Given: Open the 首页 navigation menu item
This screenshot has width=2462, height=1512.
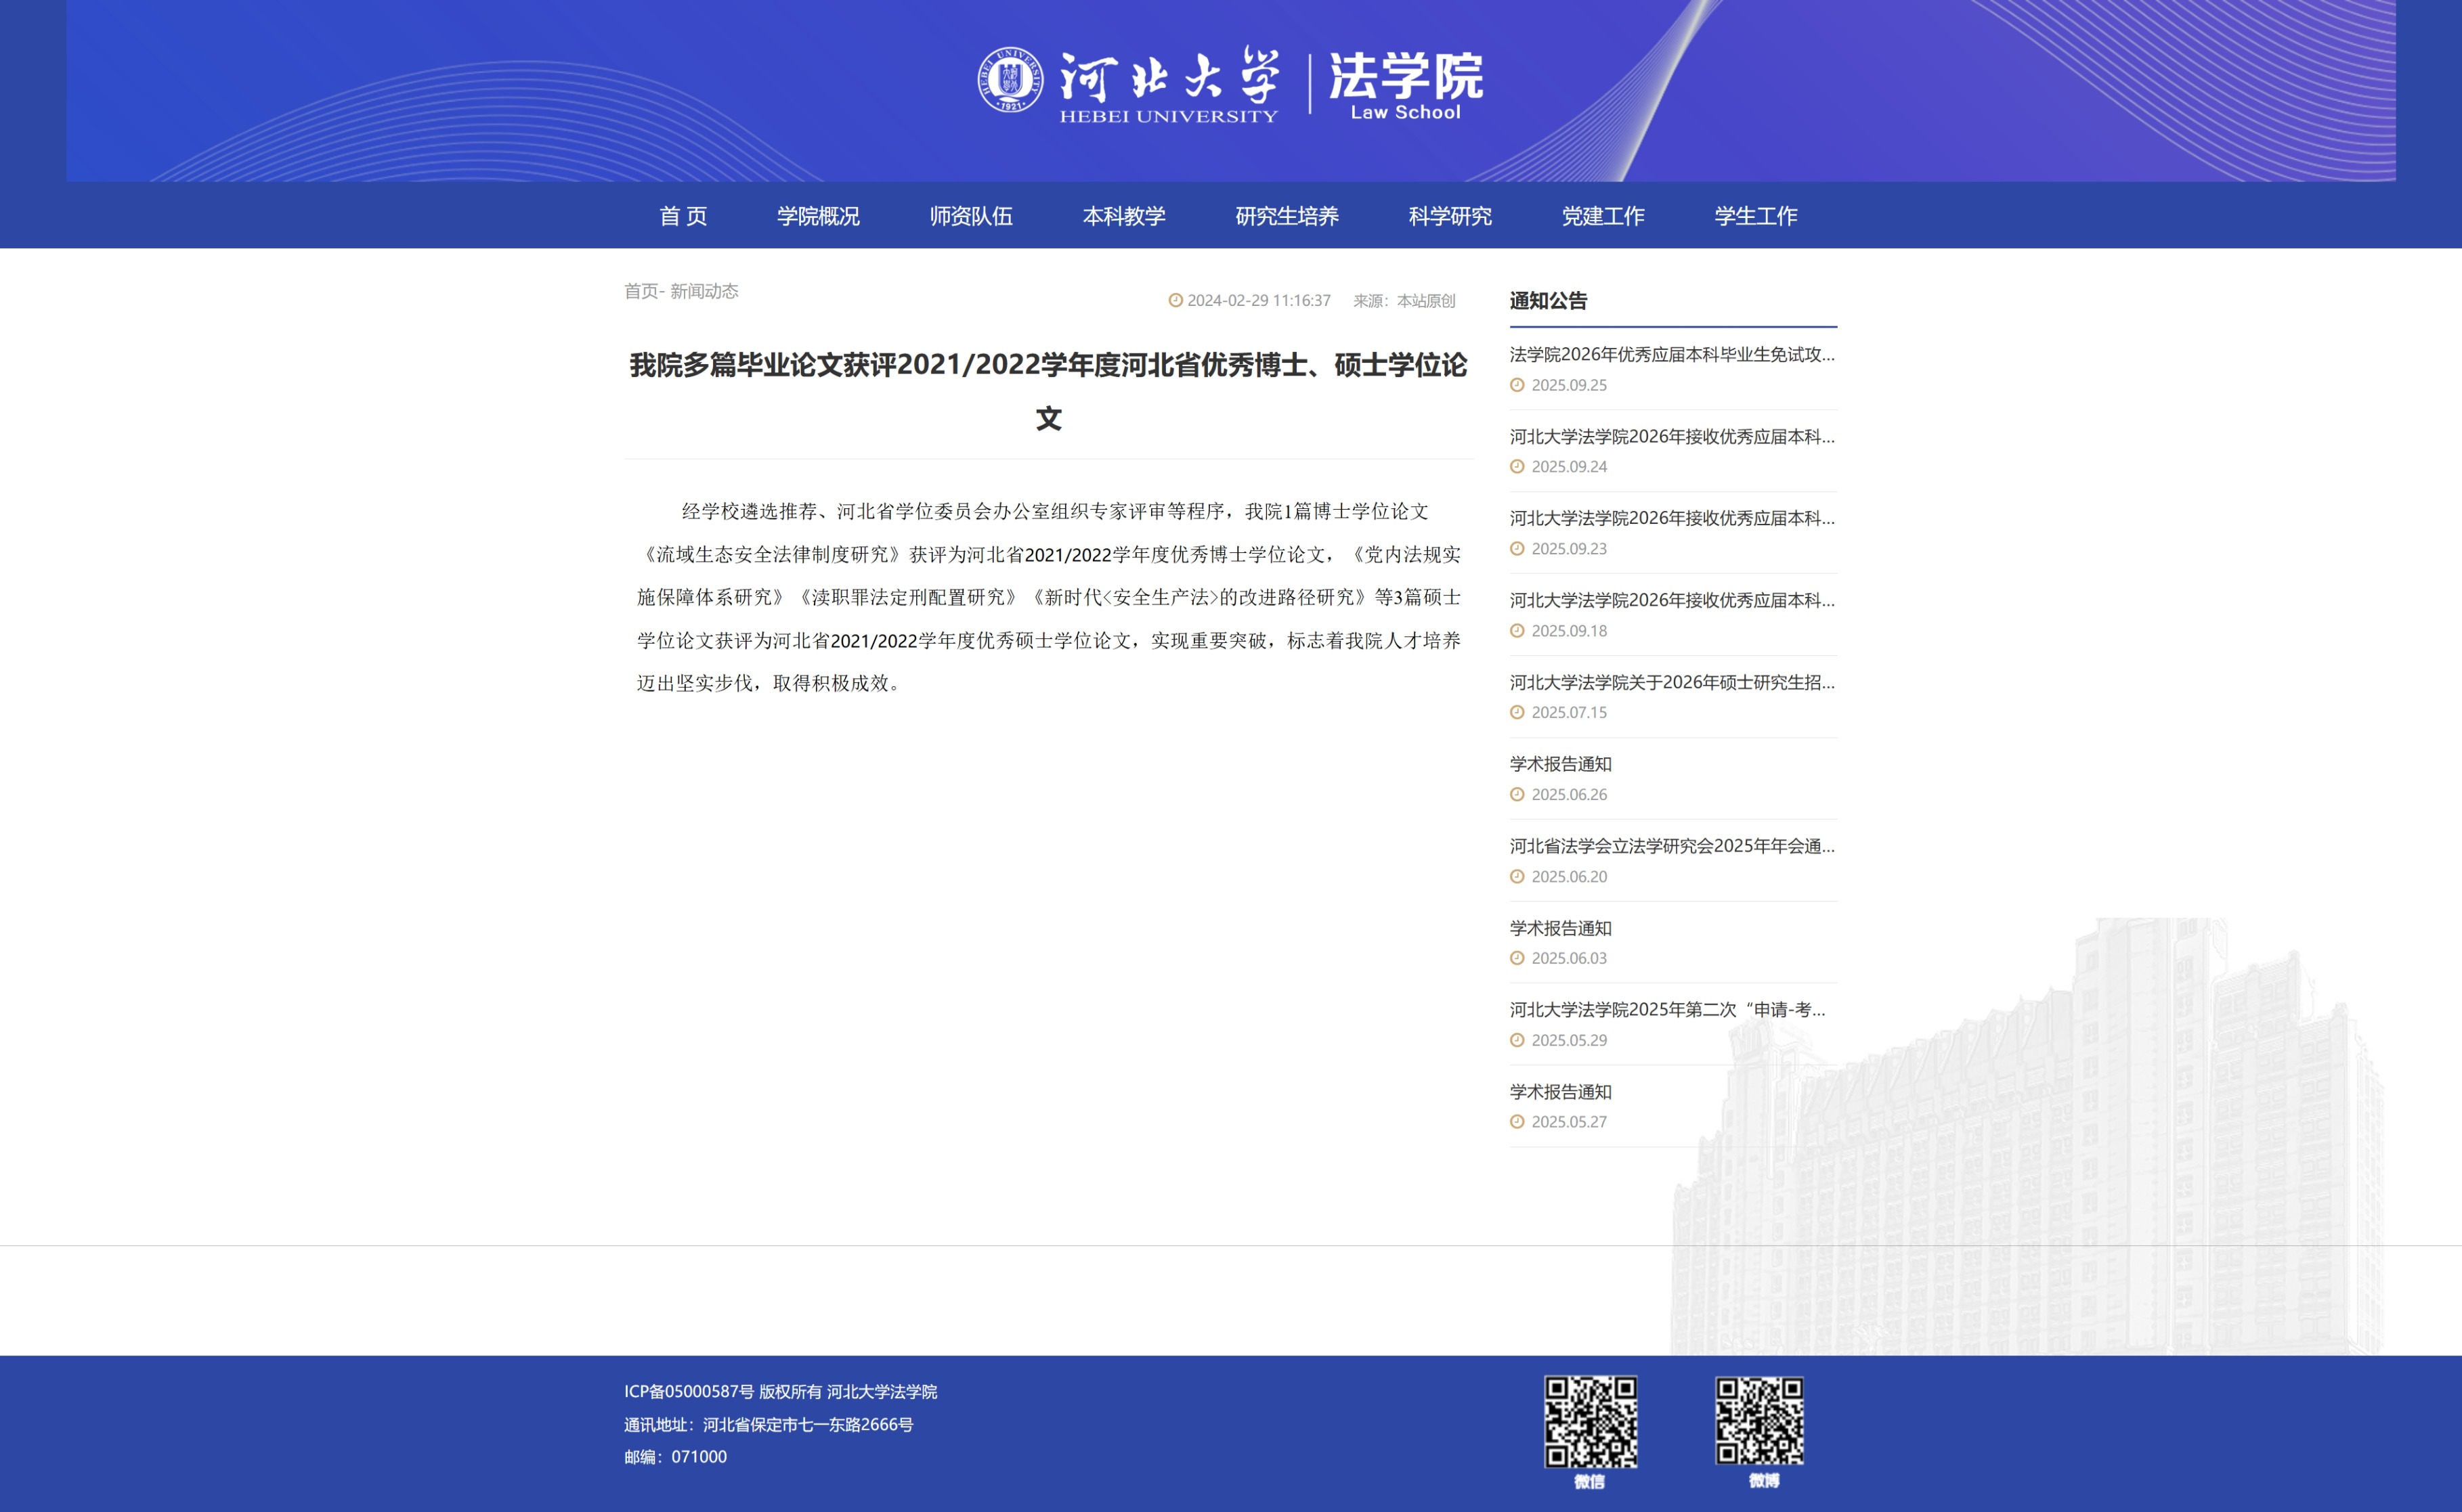Looking at the screenshot, I should click(x=683, y=216).
